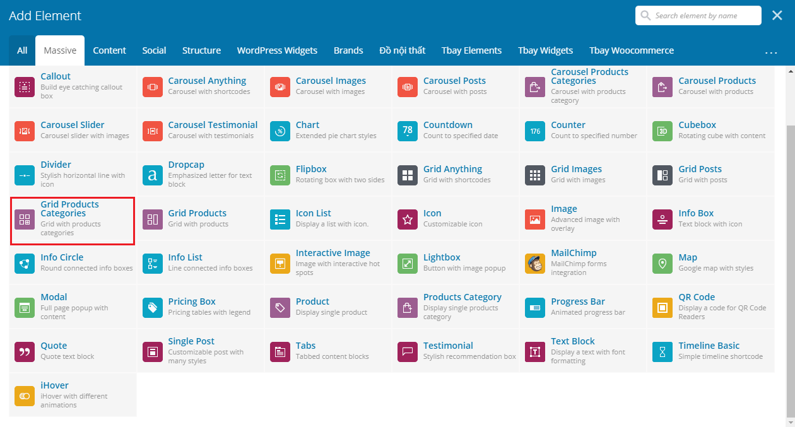Screen dimensions: 795x427
Task: Click the iHover element icon
Action: 25,396
